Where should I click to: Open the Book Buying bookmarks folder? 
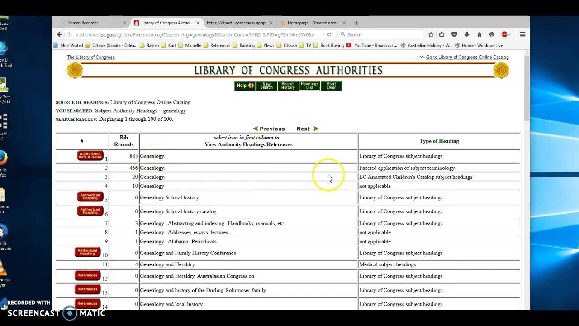pos(328,45)
